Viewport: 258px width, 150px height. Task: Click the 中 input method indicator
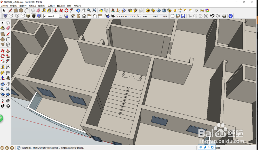point(201,147)
